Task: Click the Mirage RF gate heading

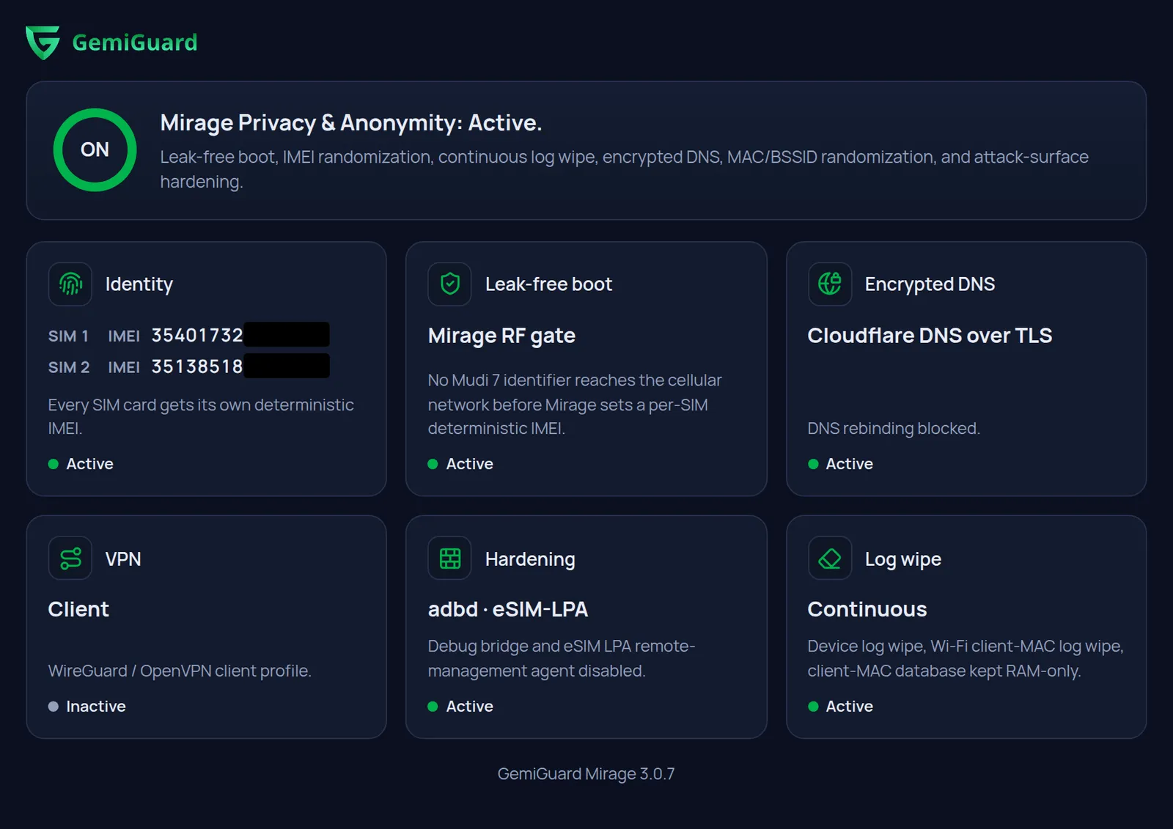Action: pyautogui.click(x=501, y=336)
